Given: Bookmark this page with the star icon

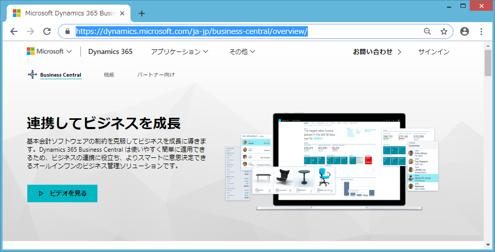Looking at the screenshot, I should pos(444,31).
